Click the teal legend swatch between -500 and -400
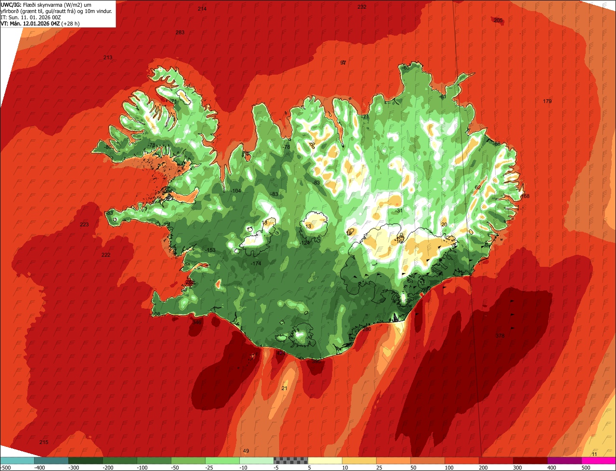 tap(17, 460)
